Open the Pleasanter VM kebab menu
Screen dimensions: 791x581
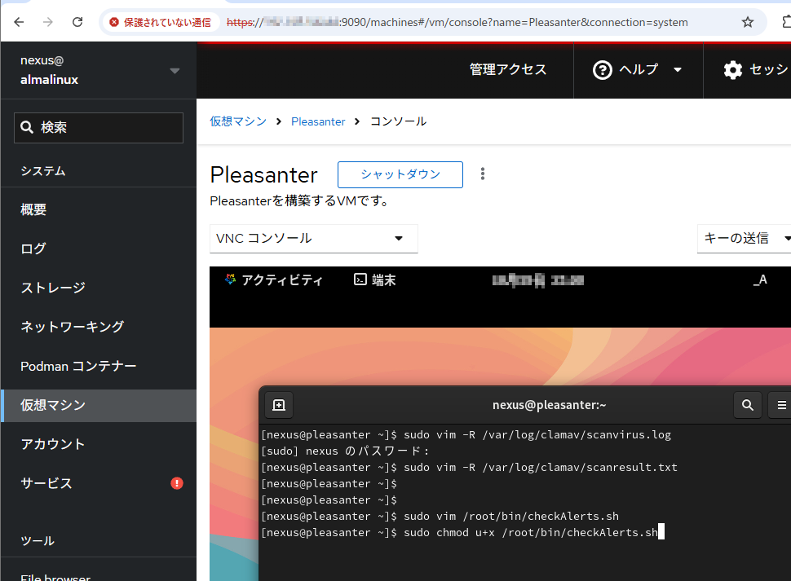483,174
